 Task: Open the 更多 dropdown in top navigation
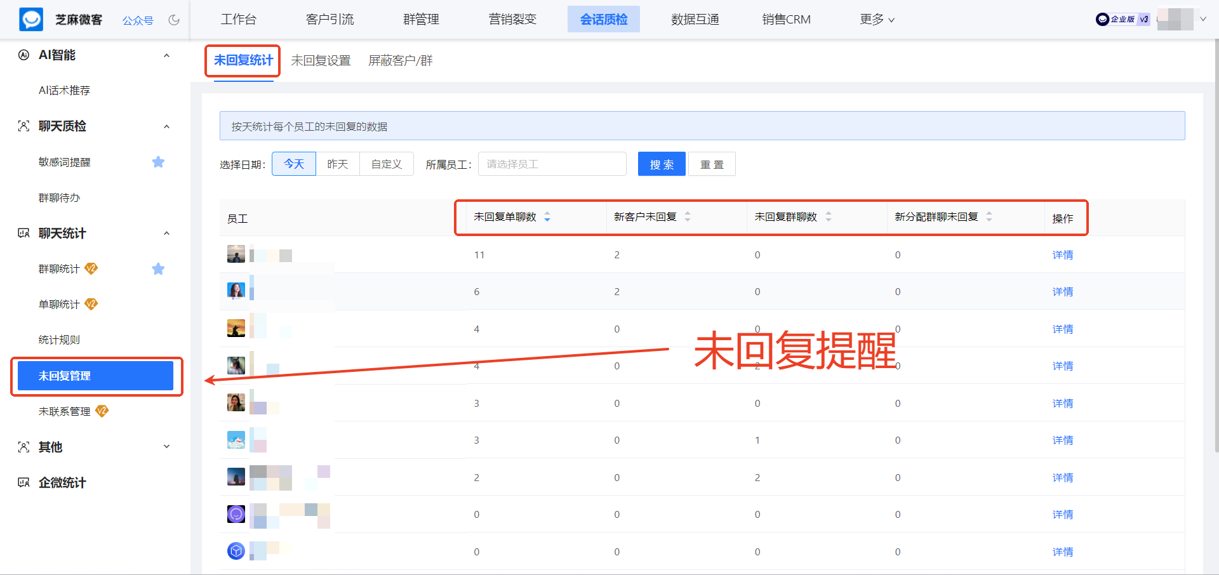(877, 19)
